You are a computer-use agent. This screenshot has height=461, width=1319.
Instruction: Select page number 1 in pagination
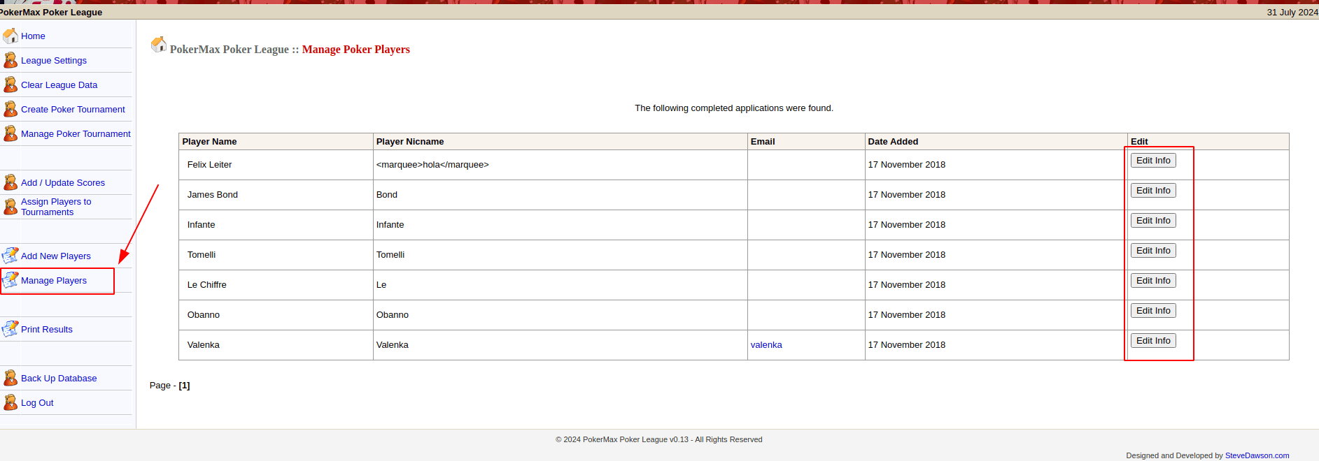pos(184,386)
